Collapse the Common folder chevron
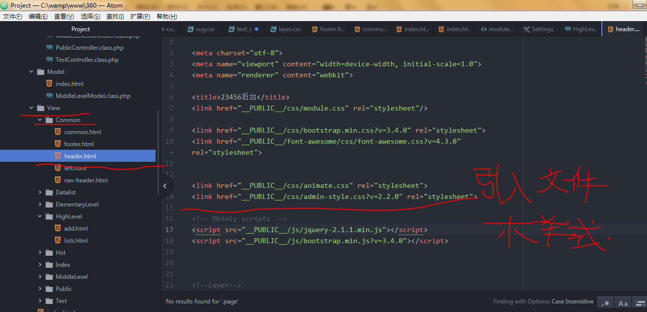This screenshot has width=647, height=312. [40, 120]
